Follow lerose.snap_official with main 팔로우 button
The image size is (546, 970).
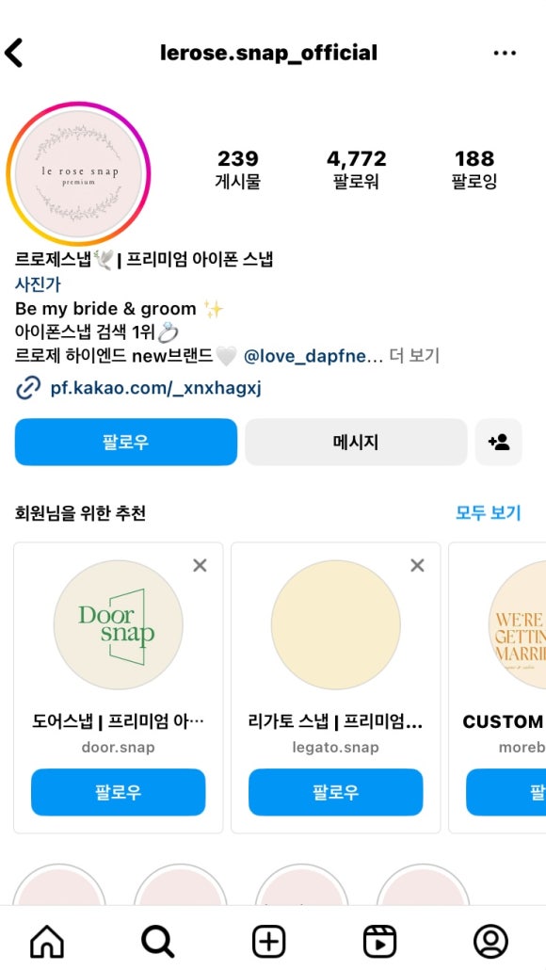point(126,443)
